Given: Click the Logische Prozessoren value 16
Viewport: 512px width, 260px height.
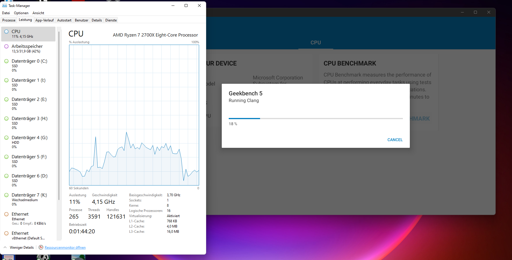Looking at the screenshot, I should [x=169, y=211].
